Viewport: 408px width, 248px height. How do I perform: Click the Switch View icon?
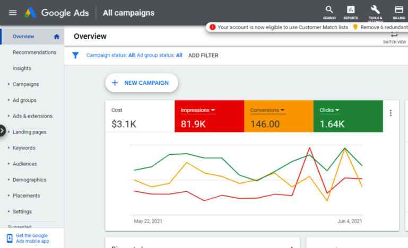click(x=394, y=36)
